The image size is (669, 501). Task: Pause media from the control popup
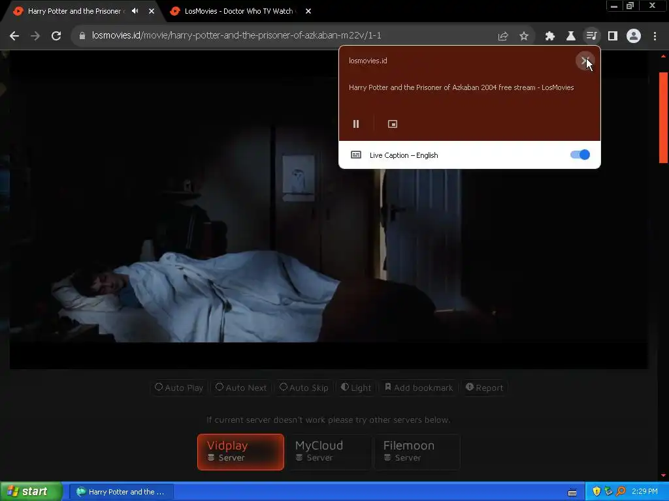[356, 124]
